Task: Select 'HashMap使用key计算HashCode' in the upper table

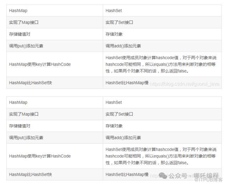Action: 40,64
